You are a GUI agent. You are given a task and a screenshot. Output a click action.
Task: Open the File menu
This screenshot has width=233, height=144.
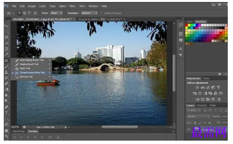pyautogui.click(x=14, y=6)
